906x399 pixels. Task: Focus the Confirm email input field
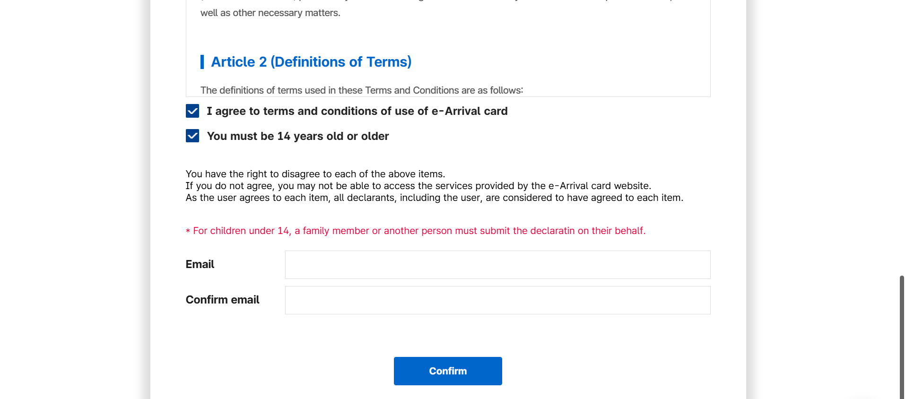[497, 300]
